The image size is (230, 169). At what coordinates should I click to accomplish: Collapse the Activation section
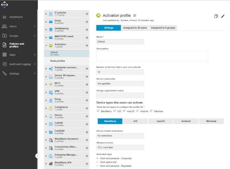pos(46,45)
